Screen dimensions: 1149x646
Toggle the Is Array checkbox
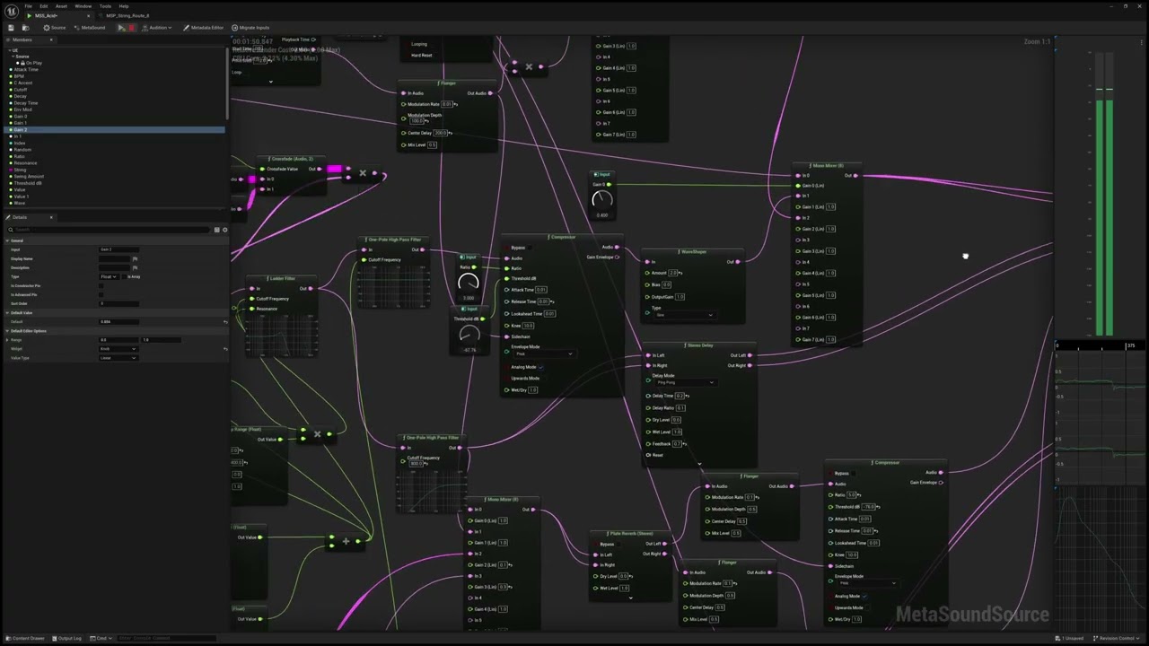[x=125, y=276]
